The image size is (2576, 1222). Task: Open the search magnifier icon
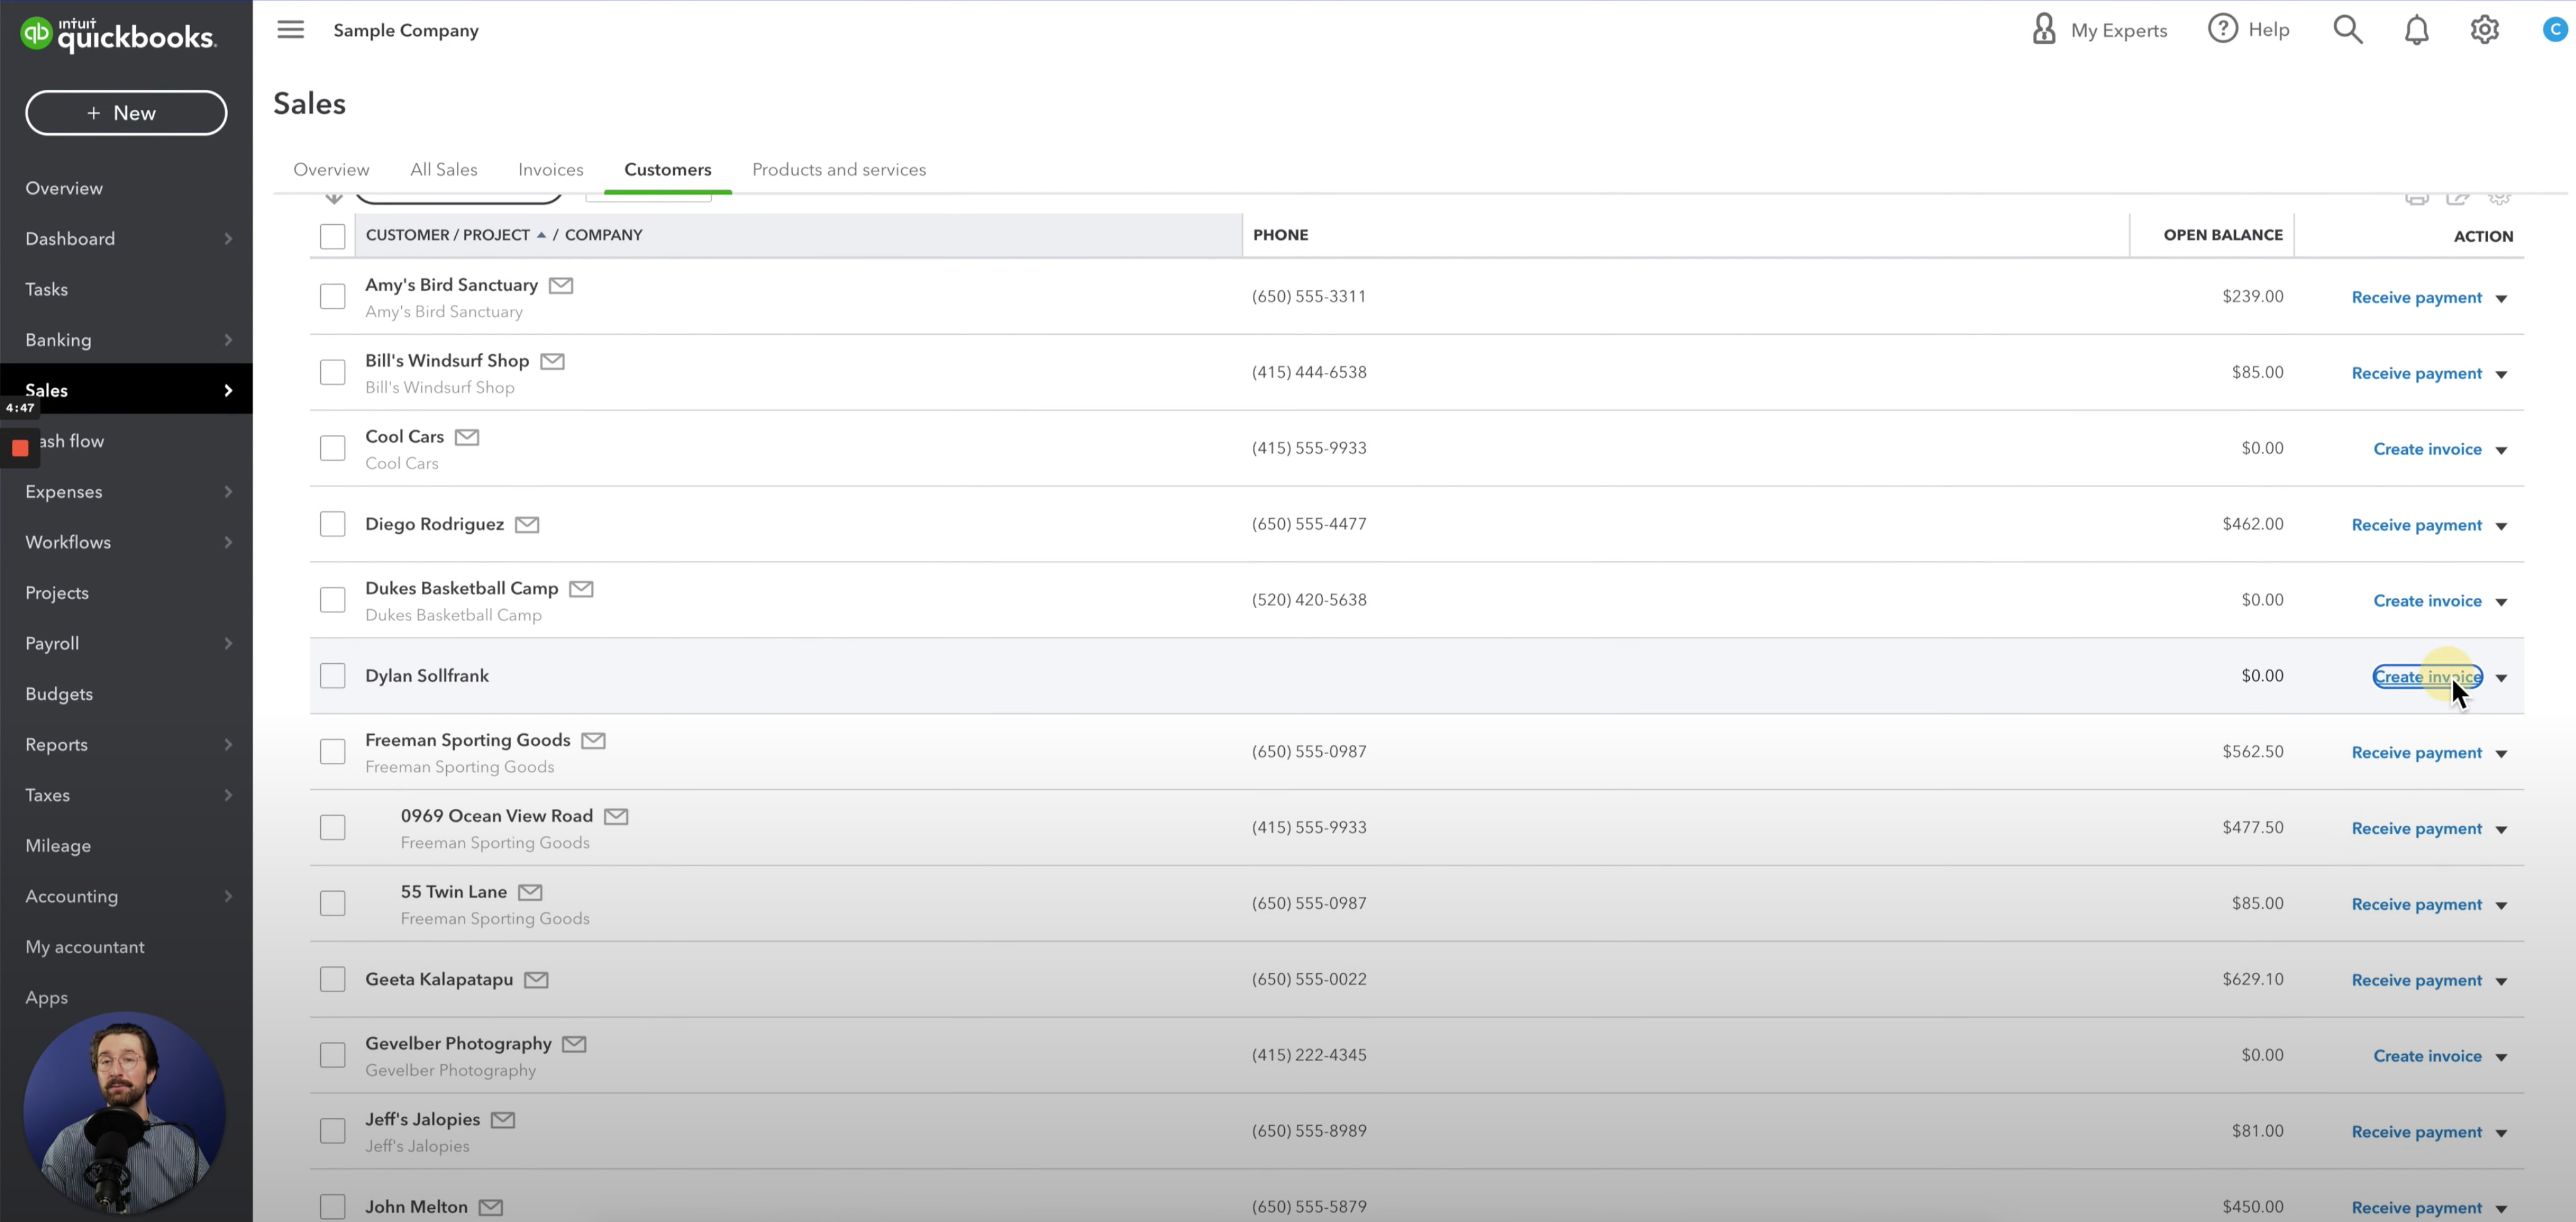coord(2347,29)
